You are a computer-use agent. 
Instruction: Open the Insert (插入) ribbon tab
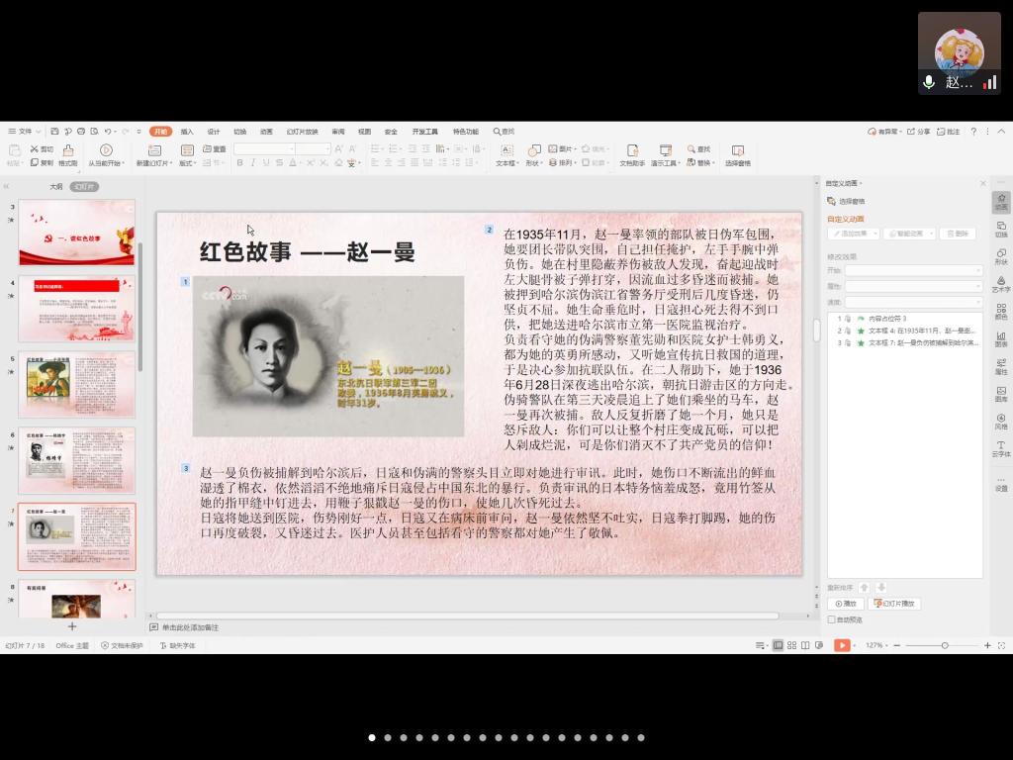point(187,132)
